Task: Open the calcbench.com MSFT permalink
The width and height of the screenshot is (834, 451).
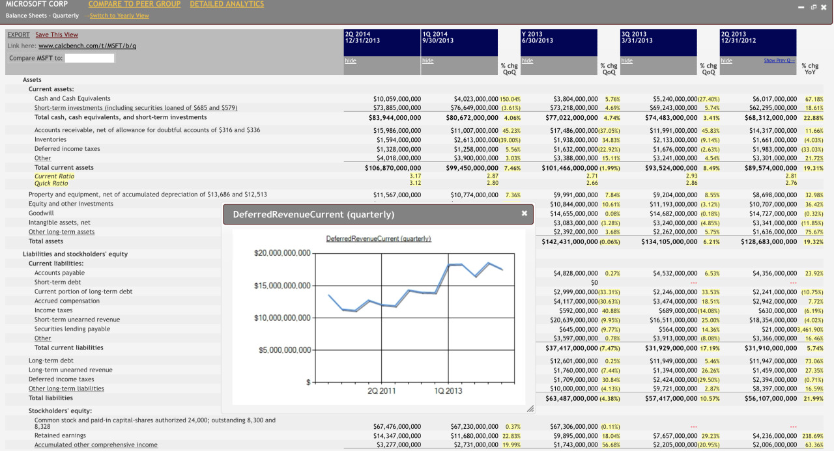Action: [87, 46]
